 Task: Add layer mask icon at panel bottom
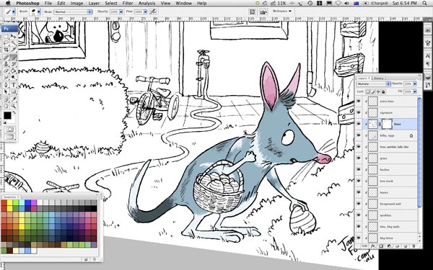(381, 246)
